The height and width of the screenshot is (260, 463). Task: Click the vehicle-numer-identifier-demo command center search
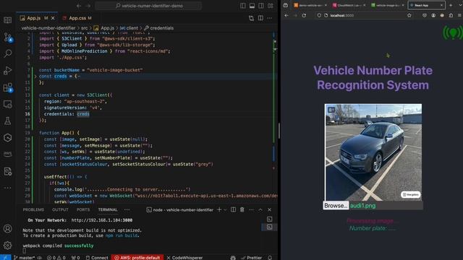(x=148, y=6)
